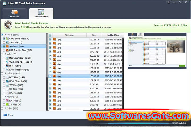Screen dimensions: 191x127
Task: Click the Version 2.1.1.8 status text
Action: [179, 123]
